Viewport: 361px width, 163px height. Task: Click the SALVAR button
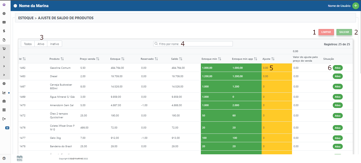(344, 32)
